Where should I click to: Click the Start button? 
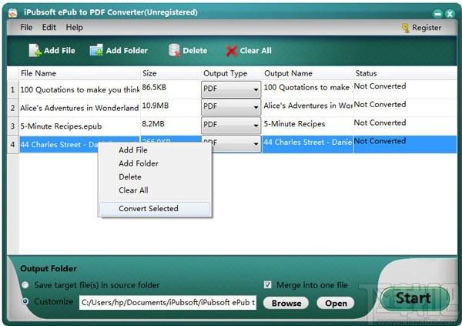[414, 298]
